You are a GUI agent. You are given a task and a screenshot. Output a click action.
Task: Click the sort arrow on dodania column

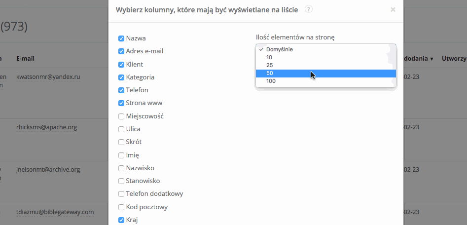point(431,59)
